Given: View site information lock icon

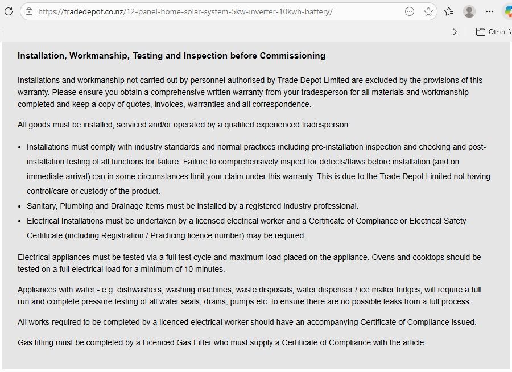Looking at the screenshot, I should [28, 11].
